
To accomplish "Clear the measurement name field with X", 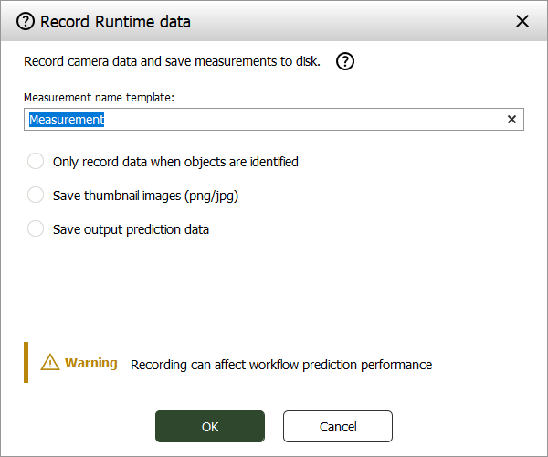I will [511, 120].
